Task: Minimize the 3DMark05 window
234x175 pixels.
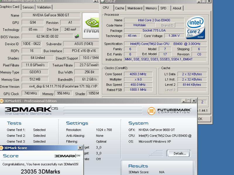Action: coord(184,101)
